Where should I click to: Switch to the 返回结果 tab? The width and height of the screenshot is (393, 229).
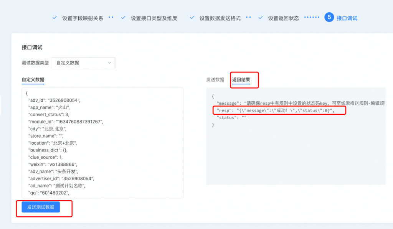click(241, 80)
